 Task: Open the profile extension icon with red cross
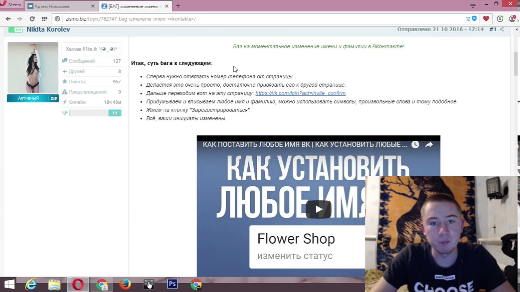(512, 19)
